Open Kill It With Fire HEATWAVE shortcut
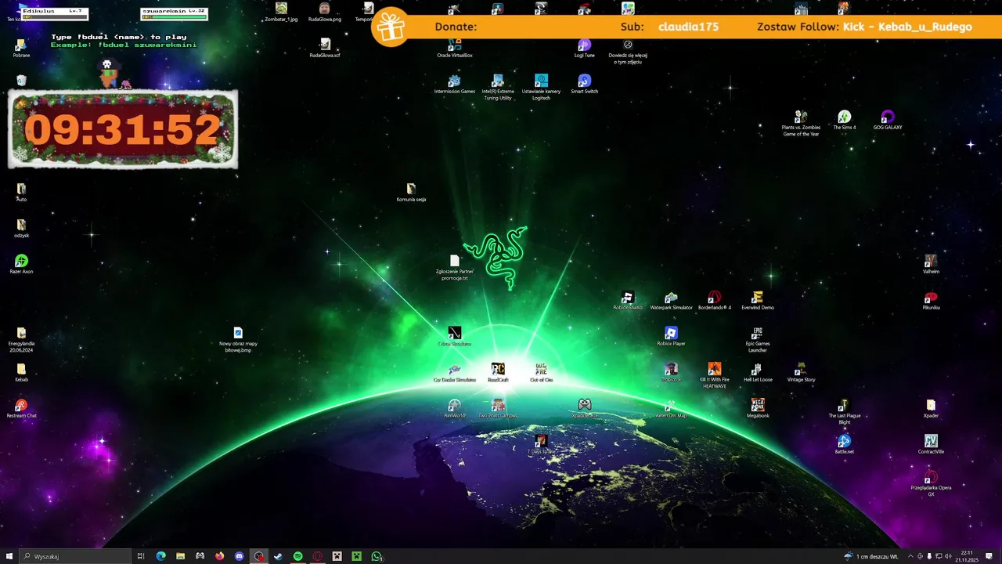 [714, 375]
